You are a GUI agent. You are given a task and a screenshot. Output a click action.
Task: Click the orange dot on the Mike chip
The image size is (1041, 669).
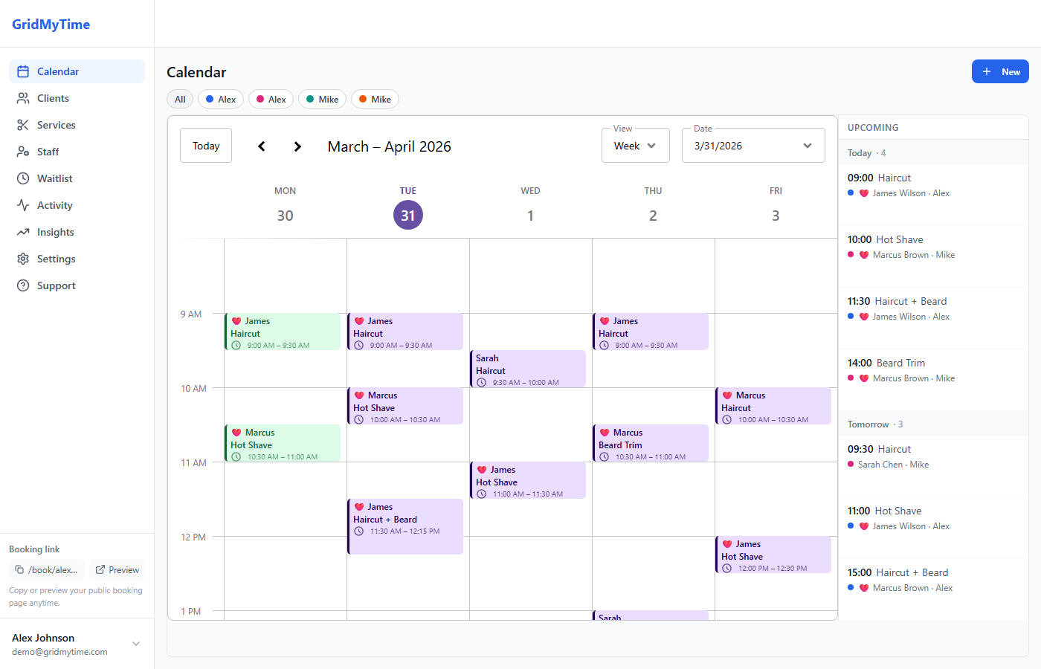pyautogui.click(x=362, y=98)
